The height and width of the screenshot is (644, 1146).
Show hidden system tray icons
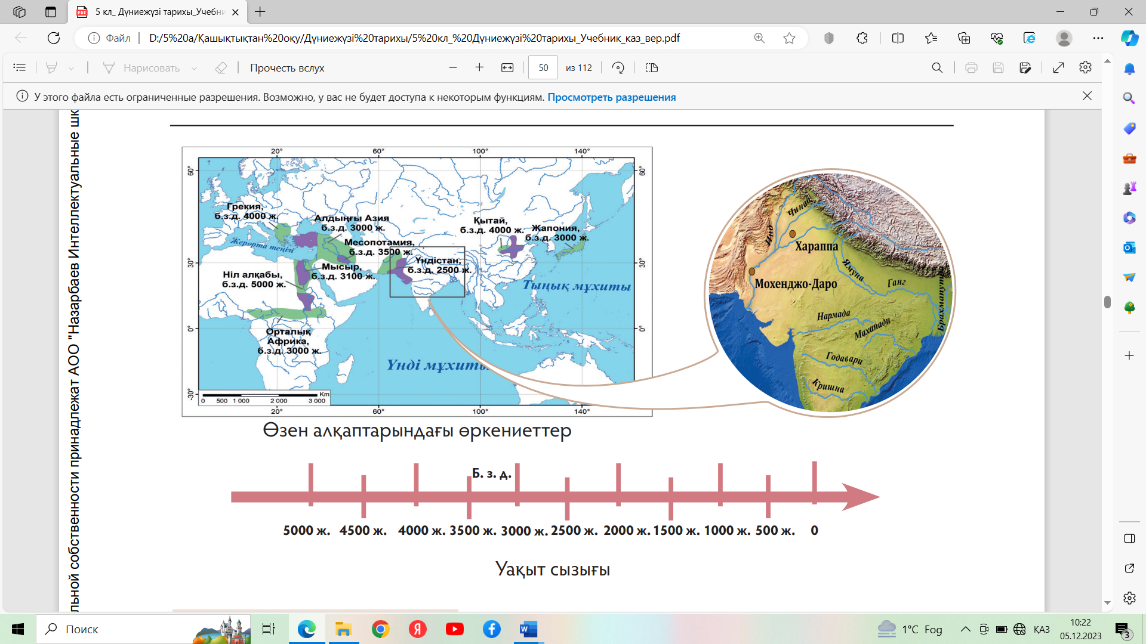[x=965, y=629]
